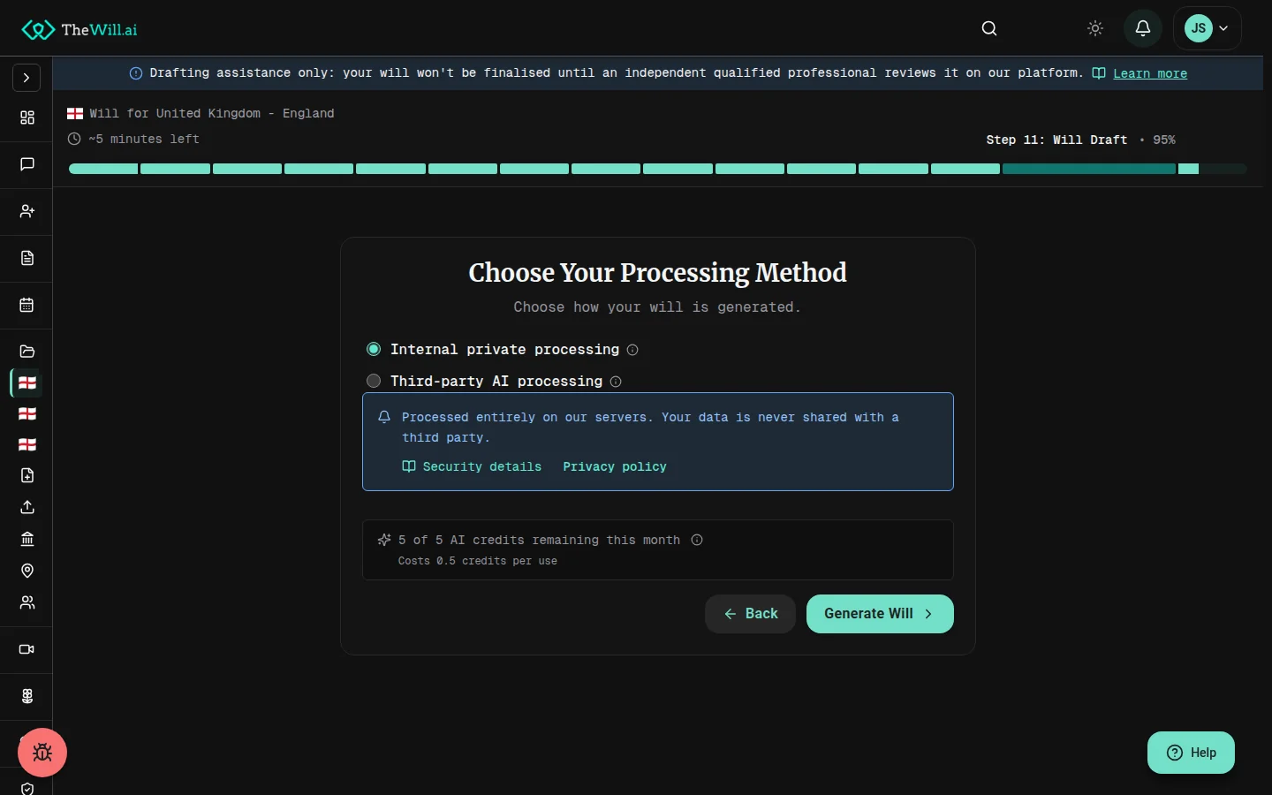Open the JS account dropdown menu

click(1208, 28)
